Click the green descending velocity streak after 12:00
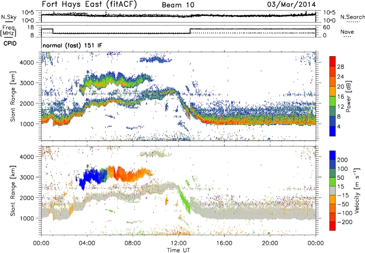 coord(184,199)
